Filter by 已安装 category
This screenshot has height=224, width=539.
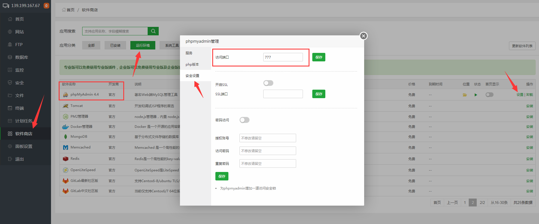(115, 45)
